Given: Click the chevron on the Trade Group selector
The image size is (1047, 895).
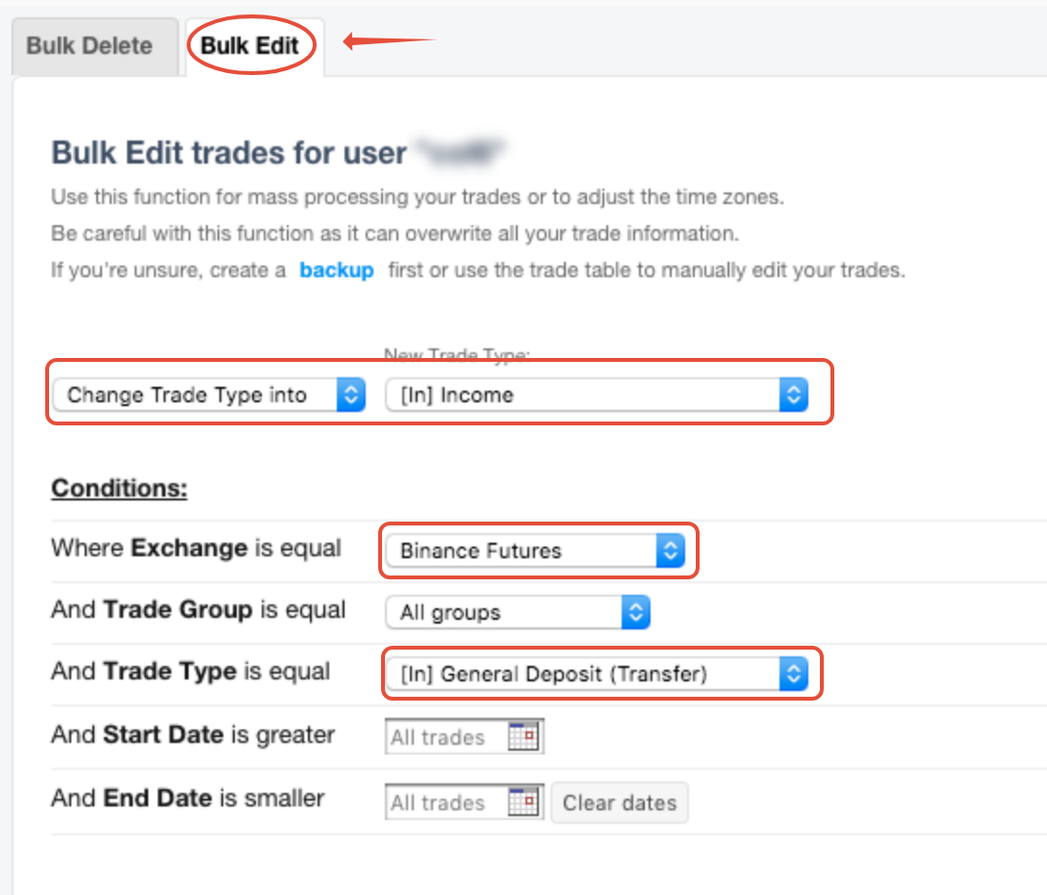Looking at the screenshot, I should coord(634,612).
